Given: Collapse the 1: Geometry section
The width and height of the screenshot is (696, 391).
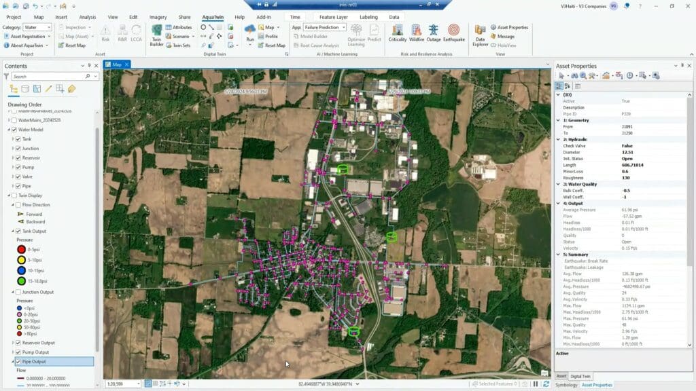Looking at the screenshot, I should [x=559, y=120].
